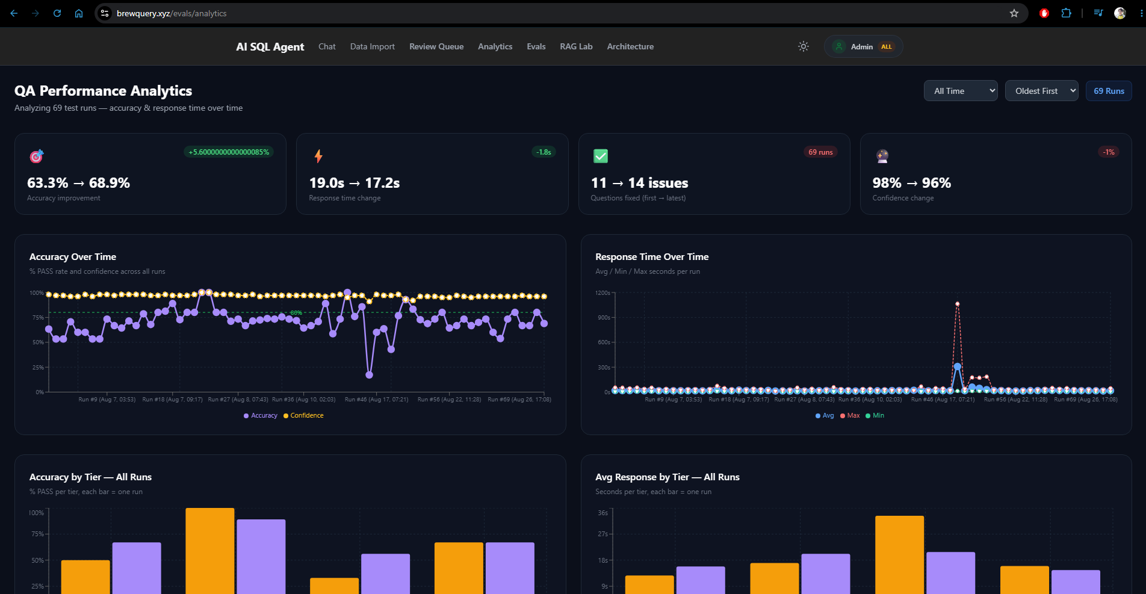Click the 69 Runs button
Screen dimensions: 1146x594
pyautogui.click(x=1109, y=91)
